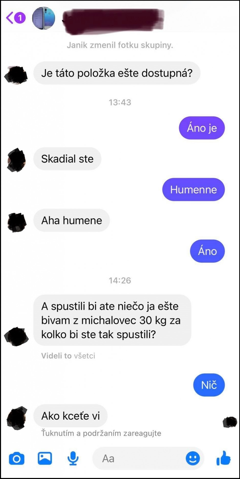Screen dimensions: 240x479
Task: Tap the 'Áno je' sent bubble
Action: 202,128
